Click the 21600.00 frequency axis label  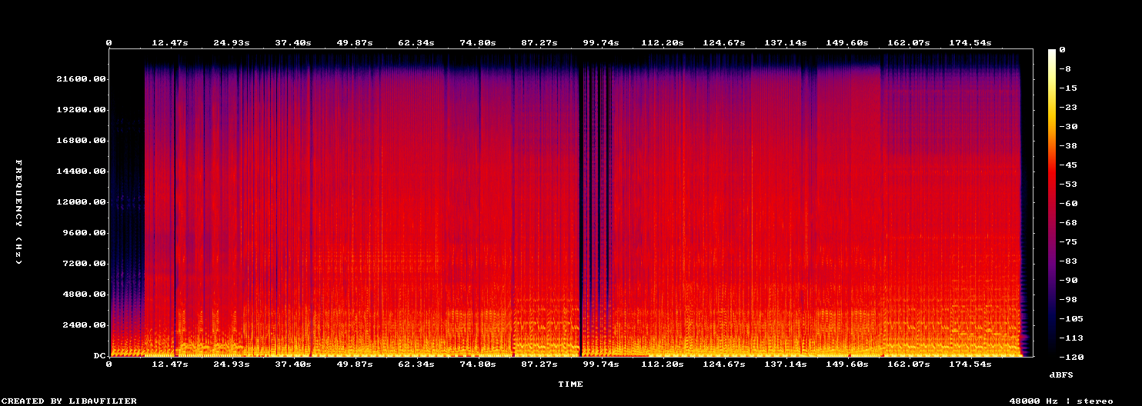80,79
